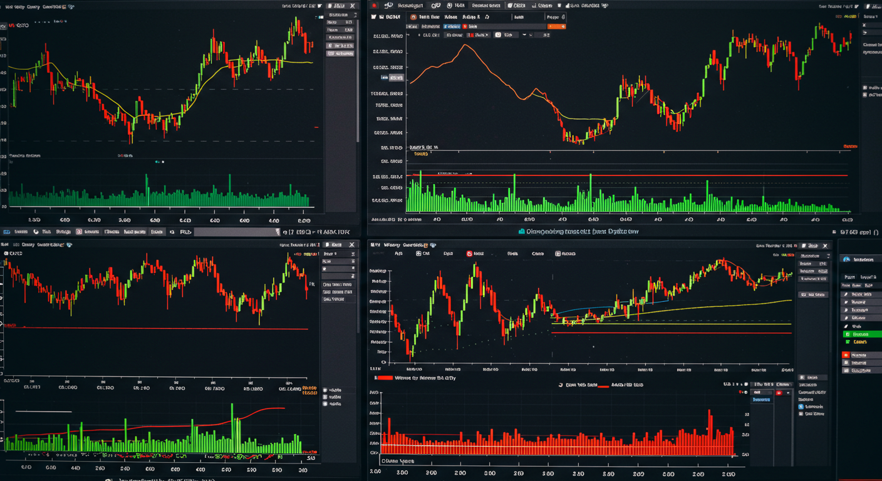Click the search field in the middle-left toolbar strip
Image resolution: width=882 pixels, height=481 pixels.
(237, 232)
